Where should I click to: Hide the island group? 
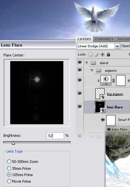[80, 62]
